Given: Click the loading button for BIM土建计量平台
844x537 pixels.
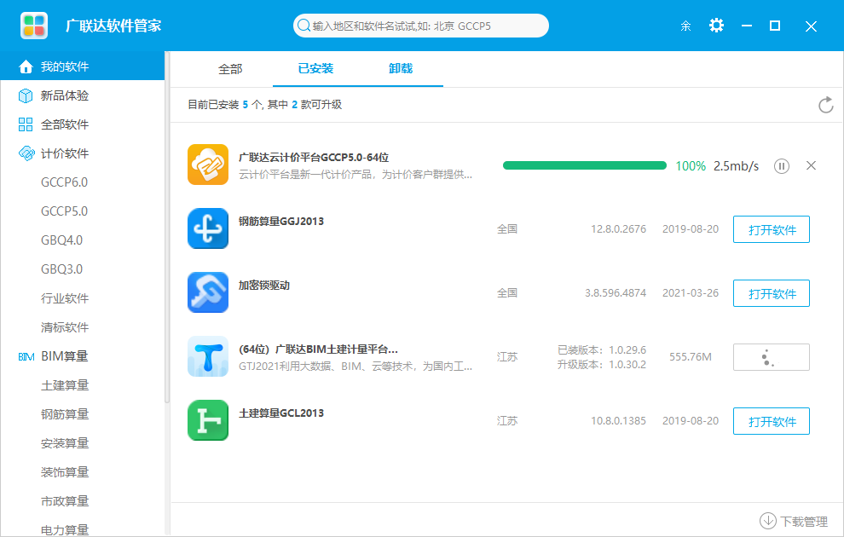Looking at the screenshot, I should tap(772, 357).
